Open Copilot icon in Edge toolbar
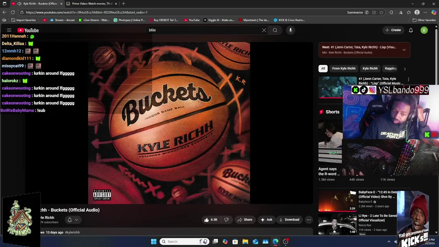 [434, 12]
